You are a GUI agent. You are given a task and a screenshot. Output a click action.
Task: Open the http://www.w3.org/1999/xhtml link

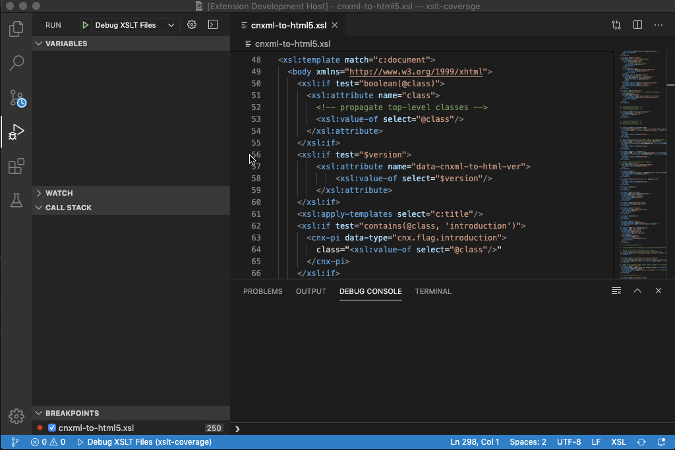(416, 72)
